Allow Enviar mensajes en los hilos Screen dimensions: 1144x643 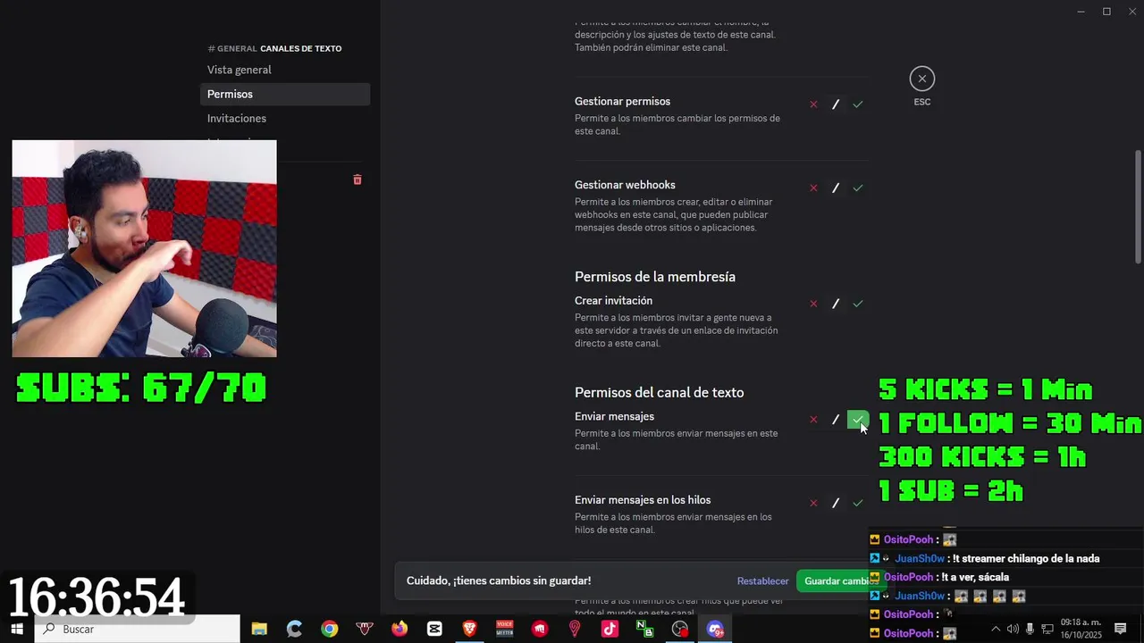pos(858,503)
